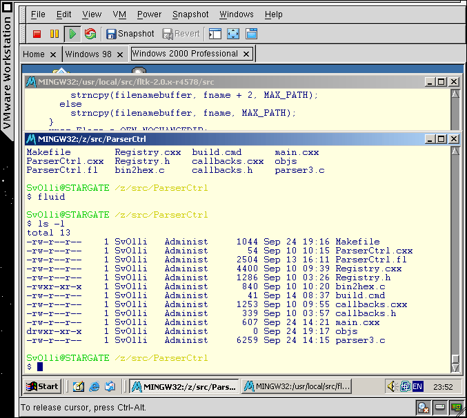Click the VMware Workstation window menu icon
Screen dimensions: 467x418
pos(6,8)
